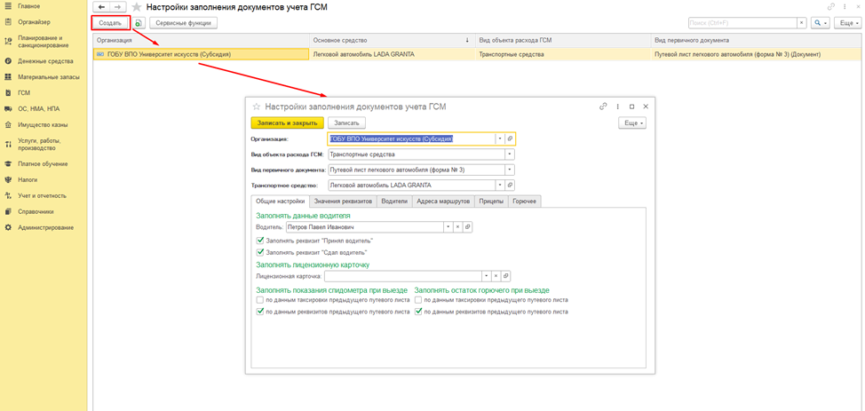The height and width of the screenshot is (411, 865).
Task: Open the Справочники section
Action: click(x=36, y=211)
